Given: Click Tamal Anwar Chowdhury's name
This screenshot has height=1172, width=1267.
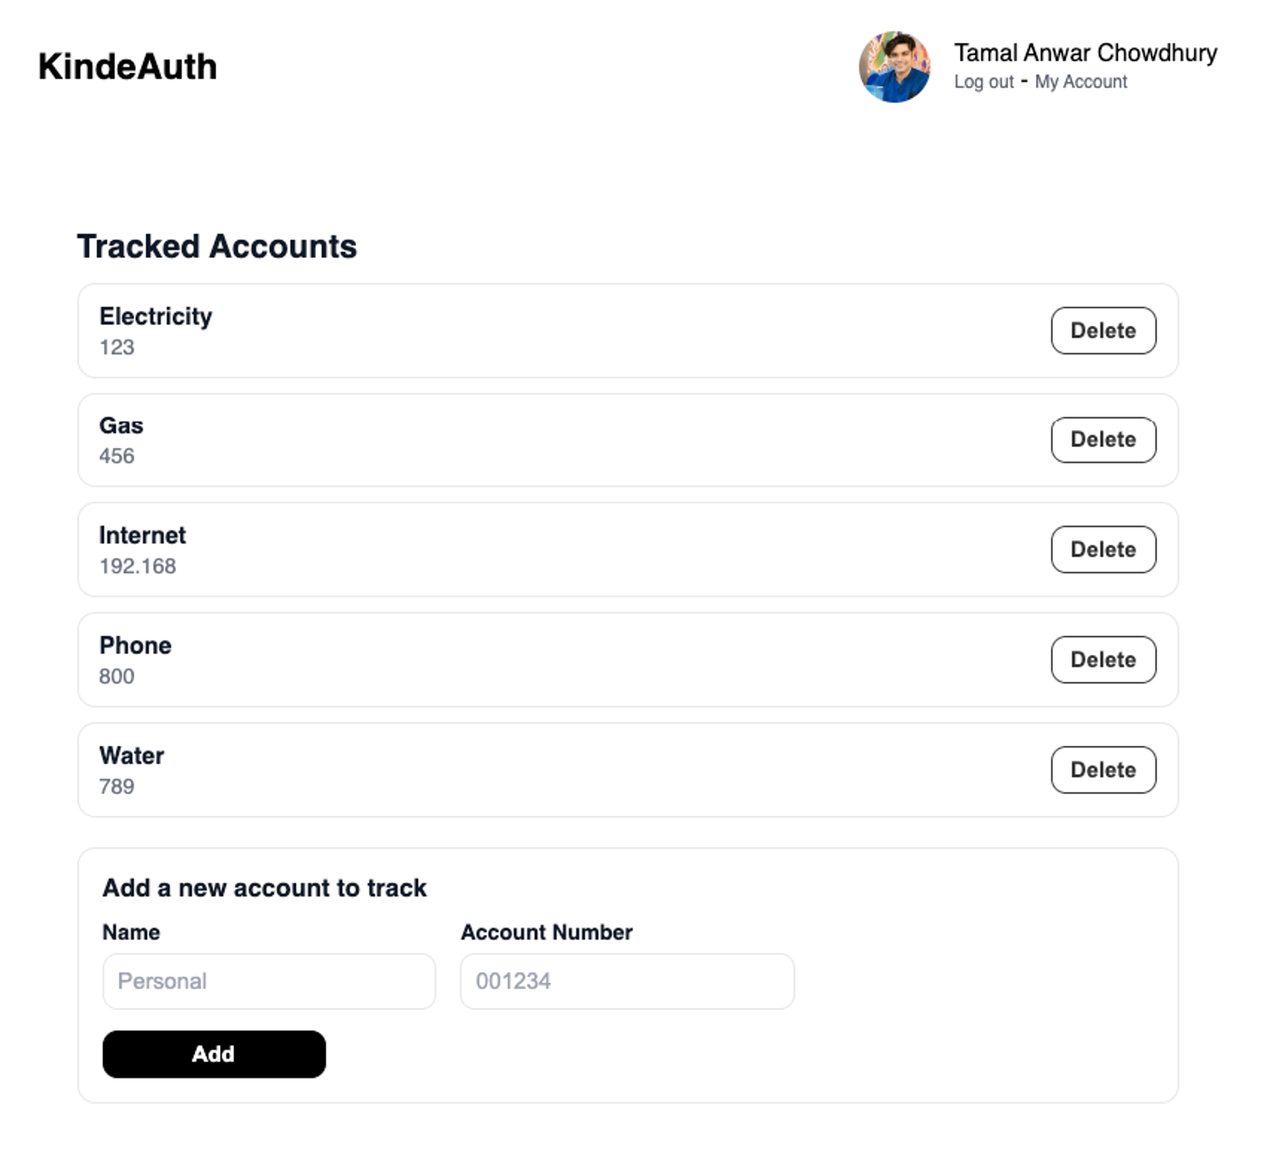Looking at the screenshot, I should pyautogui.click(x=1085, y=53).
